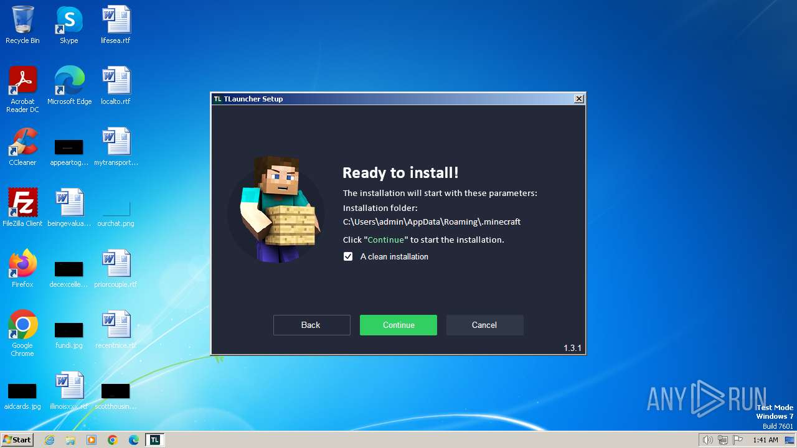Open Edge from the taskbar
This screenshot has height=448, width=797.
click(134, 440)
